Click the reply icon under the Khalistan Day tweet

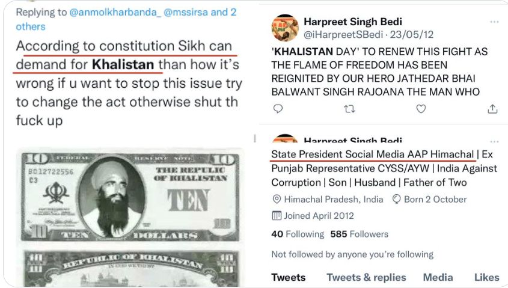coord(278,109)
